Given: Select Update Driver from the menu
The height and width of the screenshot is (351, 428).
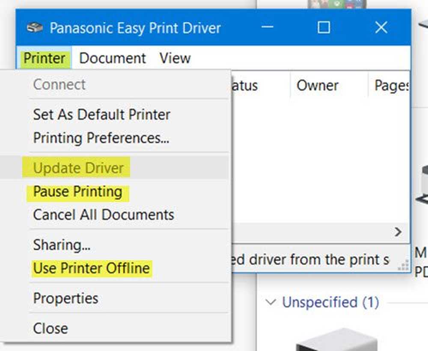Looking at the screenshot, I should pos(78,168).
